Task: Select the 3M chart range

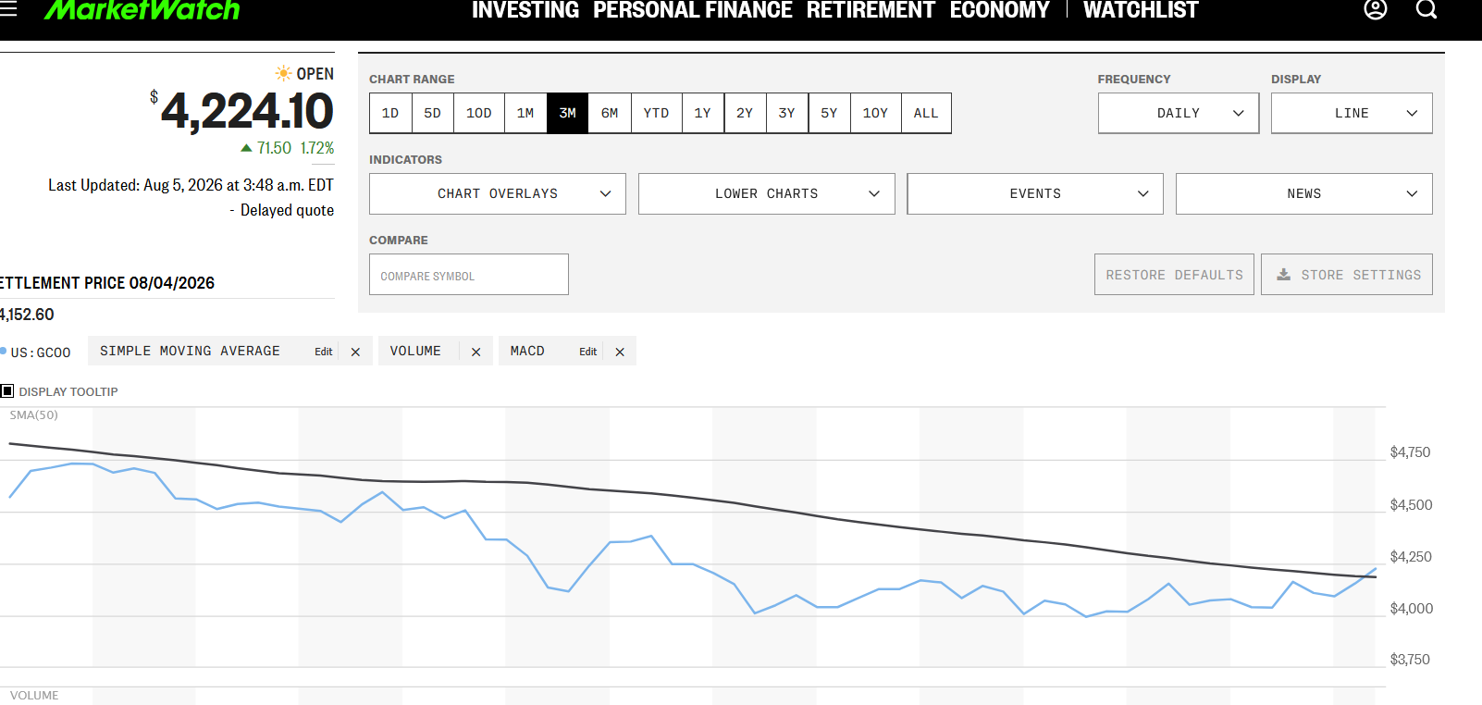Action: click(567, 113)
